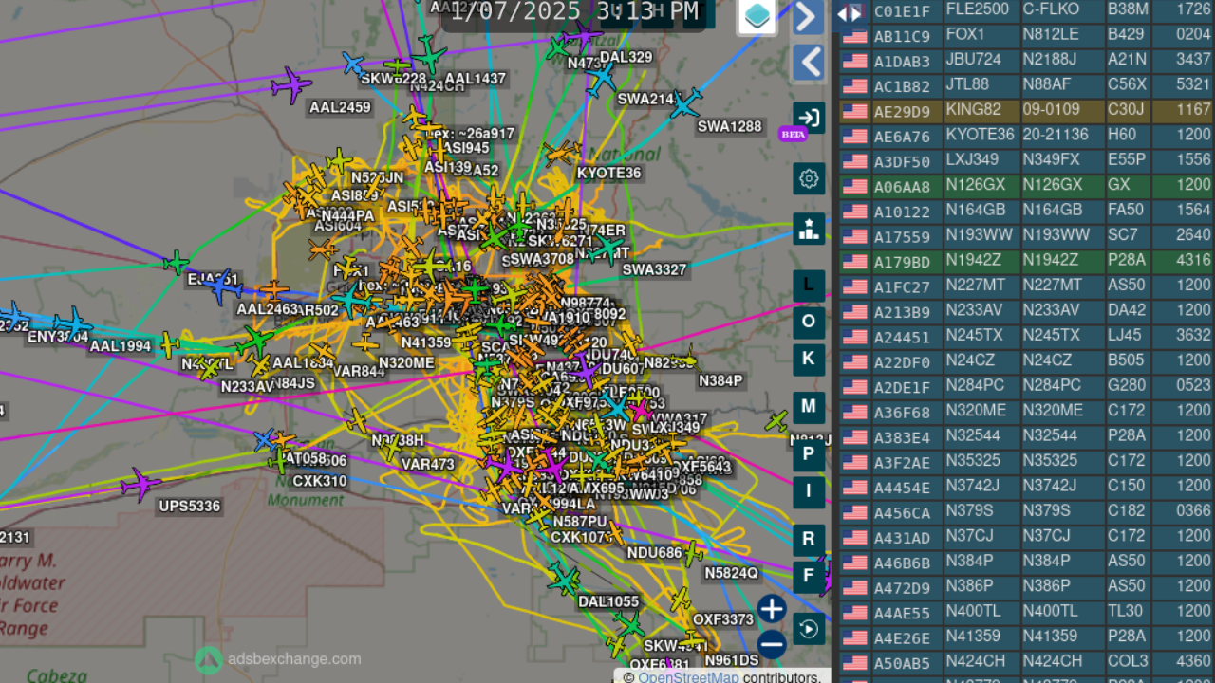
Task: Toggle the M map button
Action: pyautogui.click(x=809, y=407)
